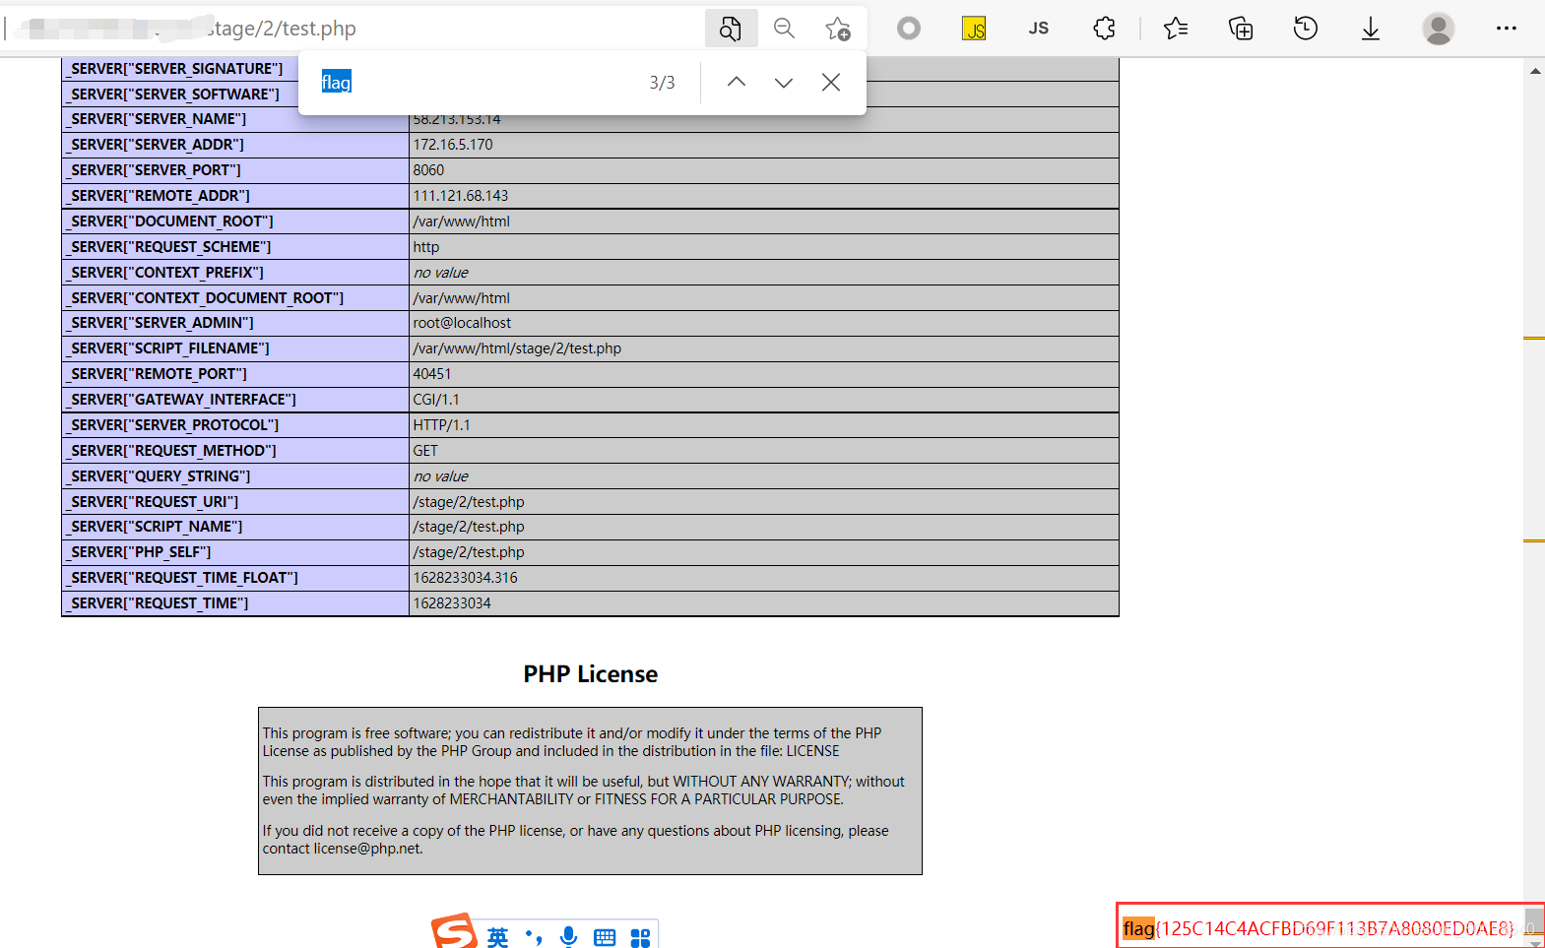Click the REMOTE_PORT value 40451
Screen dimensions: 1545x948
point(432,374)
